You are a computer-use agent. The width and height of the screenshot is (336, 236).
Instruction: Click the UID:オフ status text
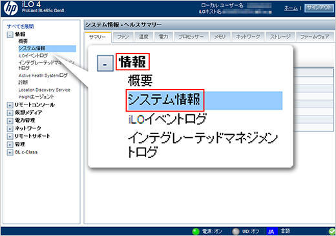pos(251,231)
